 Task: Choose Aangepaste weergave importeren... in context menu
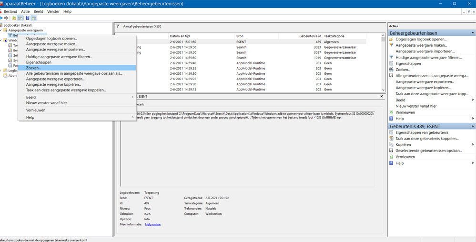(77, 50)
